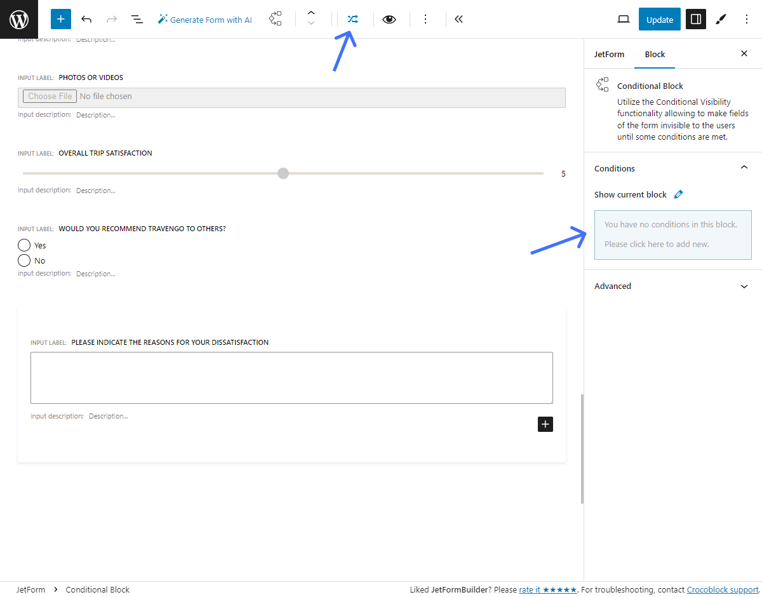This screenshot has height=597, width=762.
Task: Click the Choose File upload field
Action: point(50,97)
